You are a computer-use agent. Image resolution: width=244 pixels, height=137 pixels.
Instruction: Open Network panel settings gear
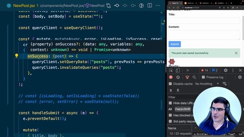coord(240,77)
